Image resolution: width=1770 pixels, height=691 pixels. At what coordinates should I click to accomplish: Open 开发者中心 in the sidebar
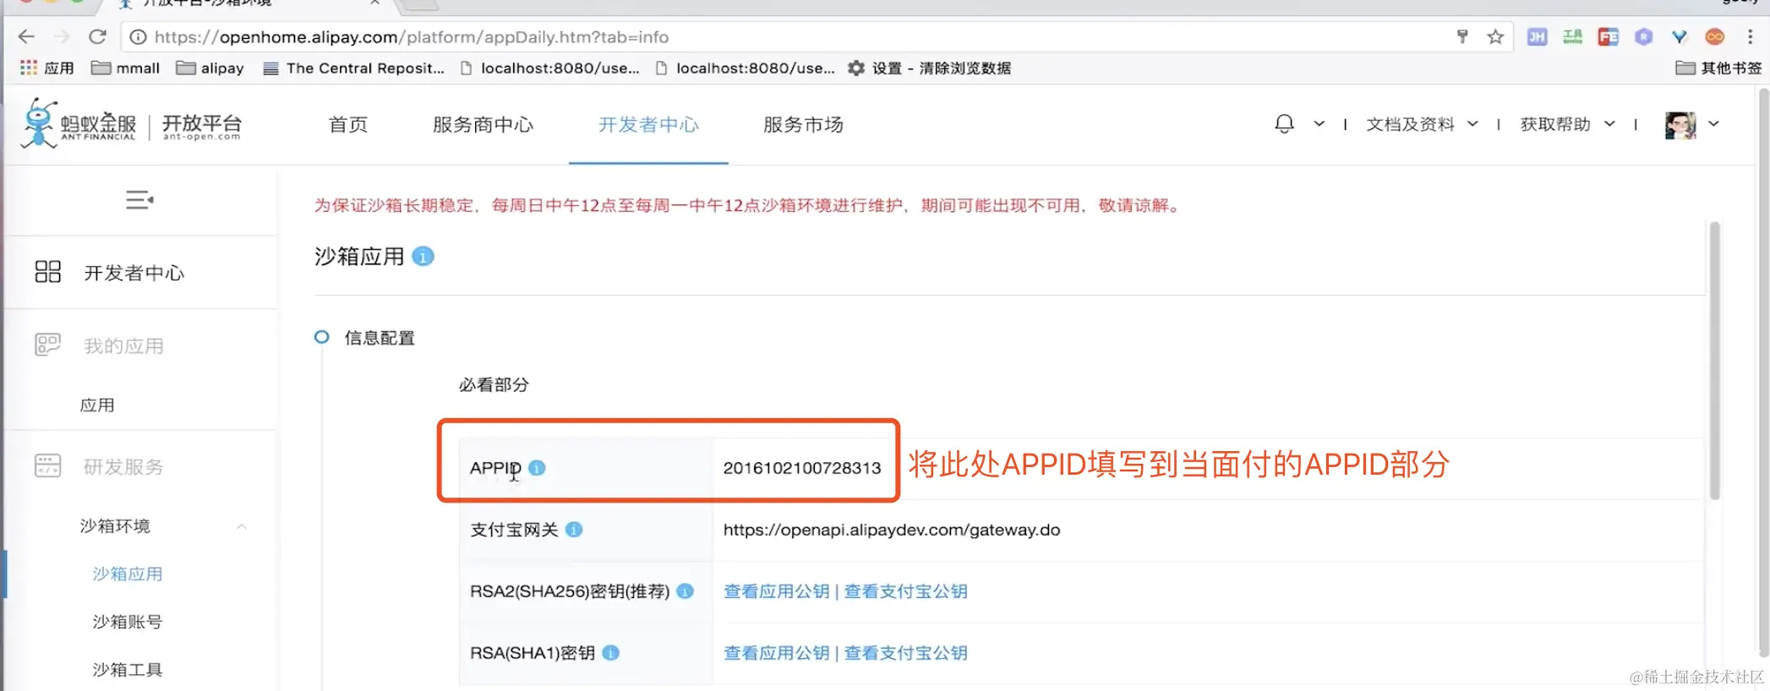pos(134,273)
